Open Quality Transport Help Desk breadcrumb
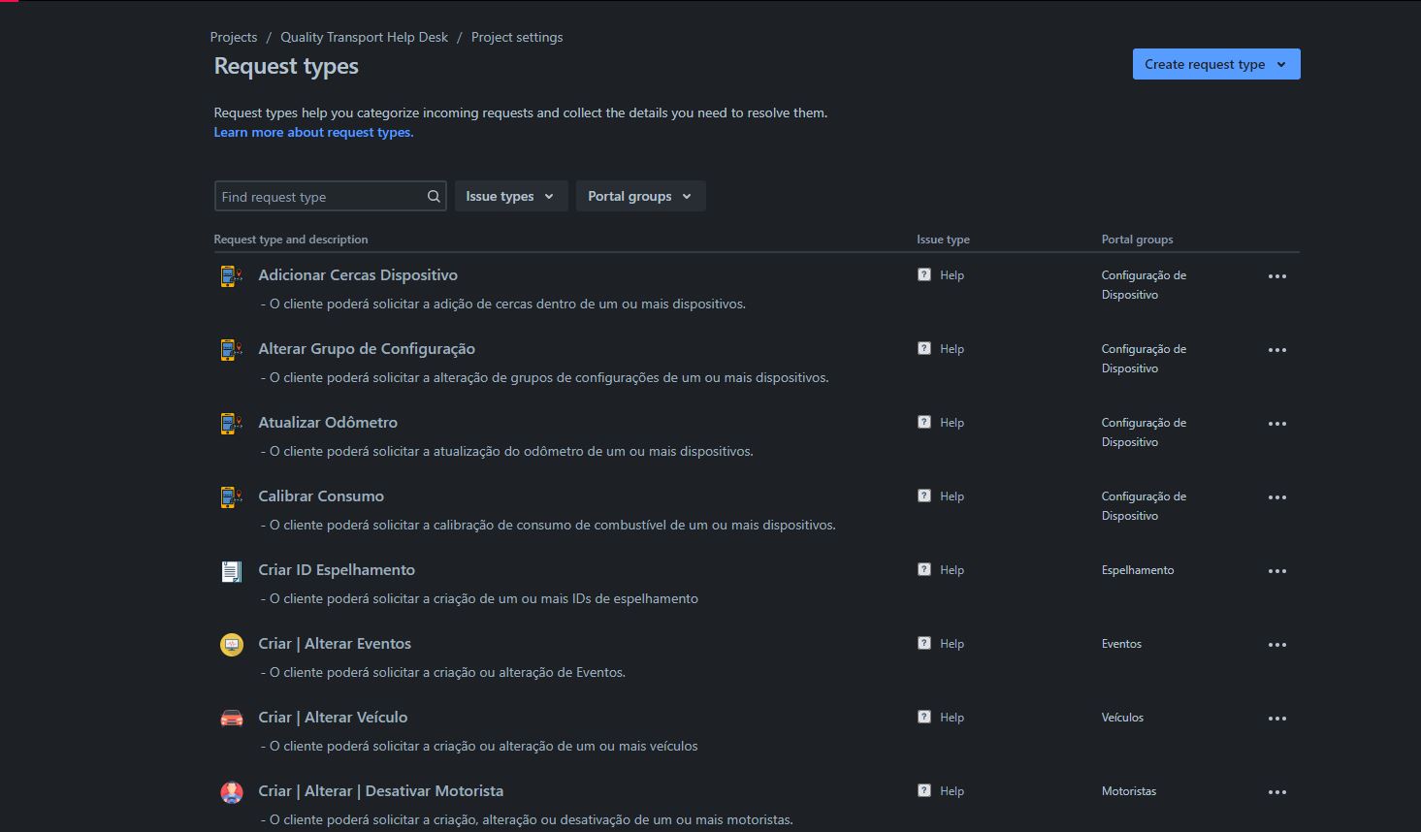Viewport: 1421px width, 832px height. 364,37
